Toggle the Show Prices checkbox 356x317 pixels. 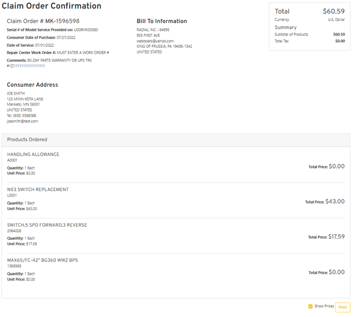click(310, 306)
